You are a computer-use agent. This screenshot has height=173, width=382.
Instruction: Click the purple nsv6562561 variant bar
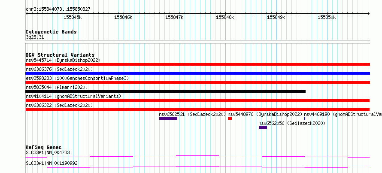(168, 118)
